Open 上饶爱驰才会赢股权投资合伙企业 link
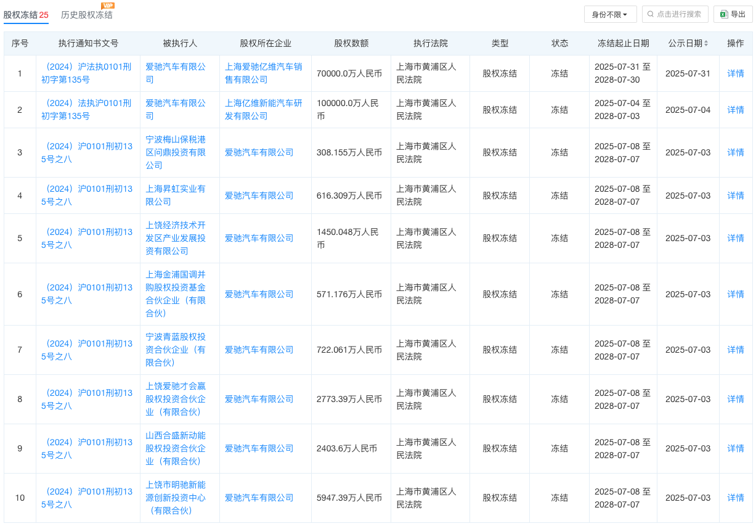Viewport: 756px width, 526px height. tap(176, 399)
